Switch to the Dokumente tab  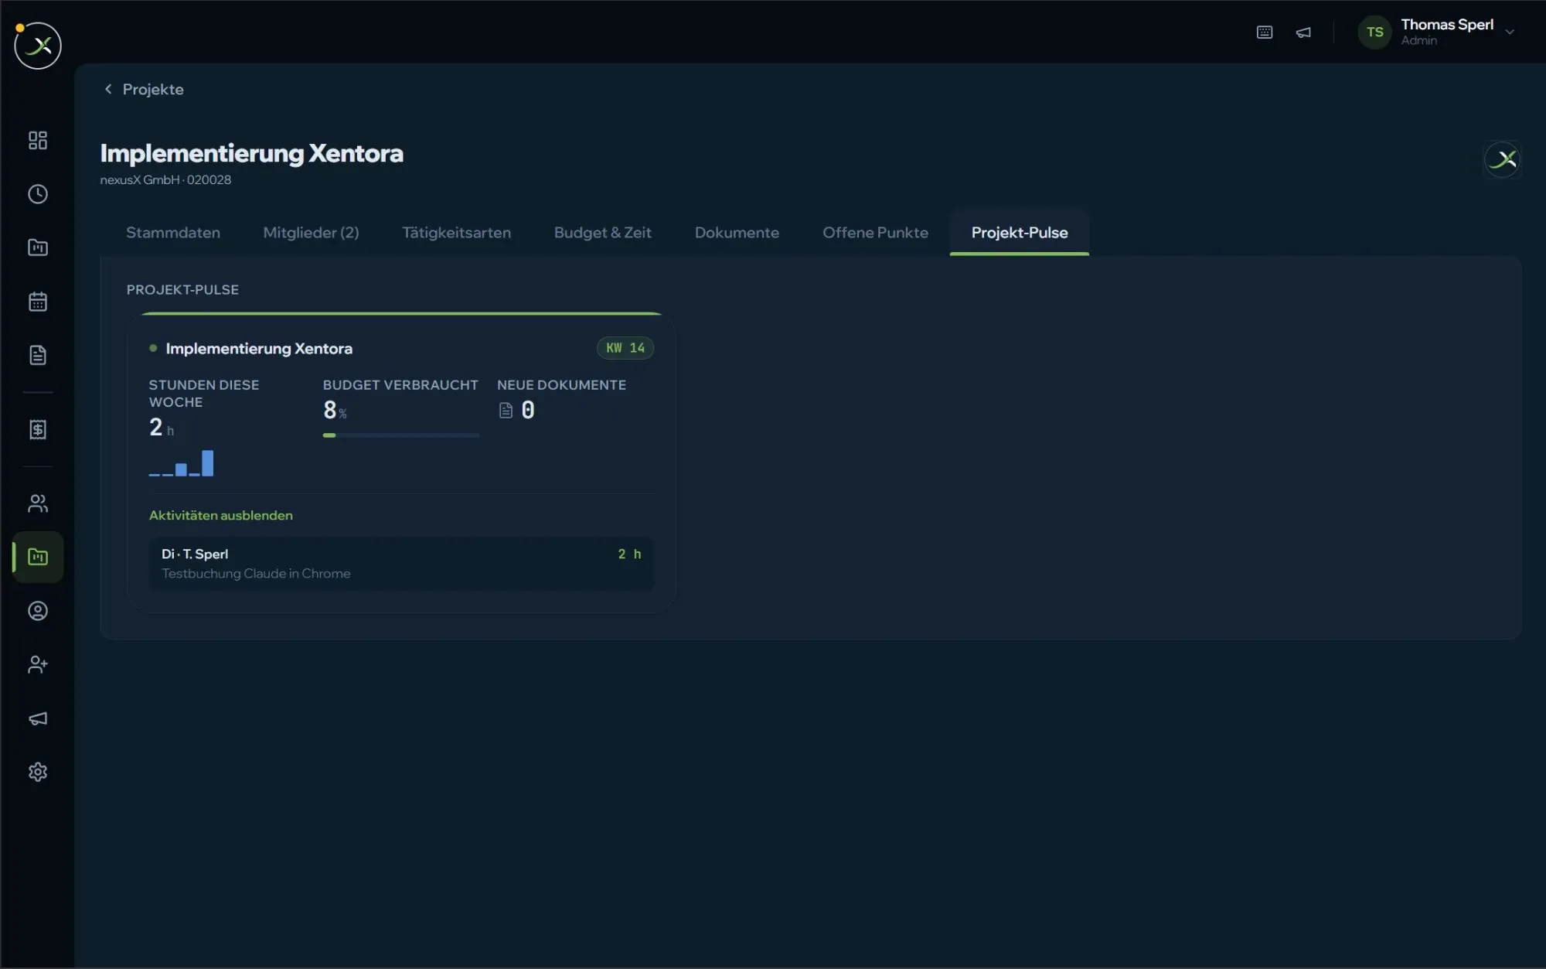(x=737, y=233)
